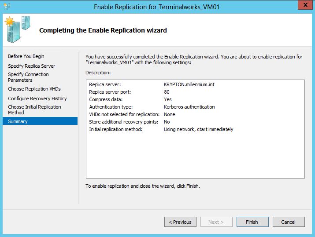The width and height of the screenshot is (315, 237).
Task: Click the Replica server KRYPTON.millennium.int value
Action: (189, 84)
